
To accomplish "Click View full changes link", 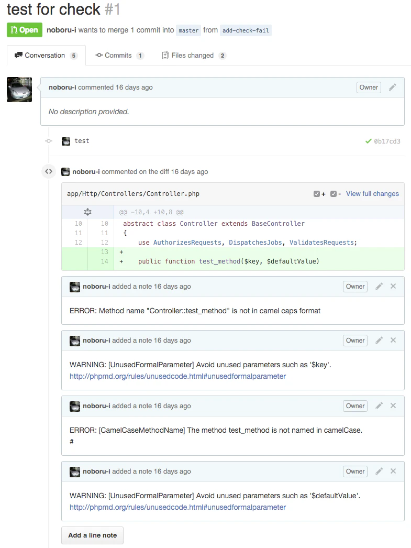I will tap(372, 194).
